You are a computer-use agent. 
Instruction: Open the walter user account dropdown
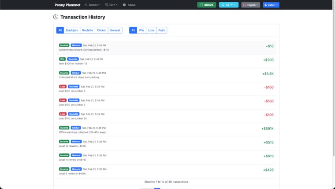tap(271, 5)
